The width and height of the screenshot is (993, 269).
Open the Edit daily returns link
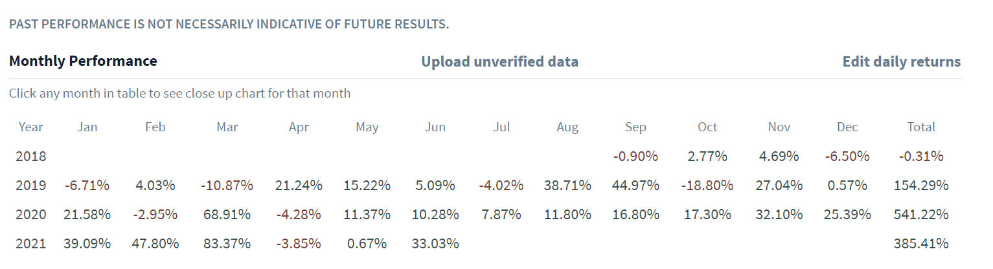901,62
